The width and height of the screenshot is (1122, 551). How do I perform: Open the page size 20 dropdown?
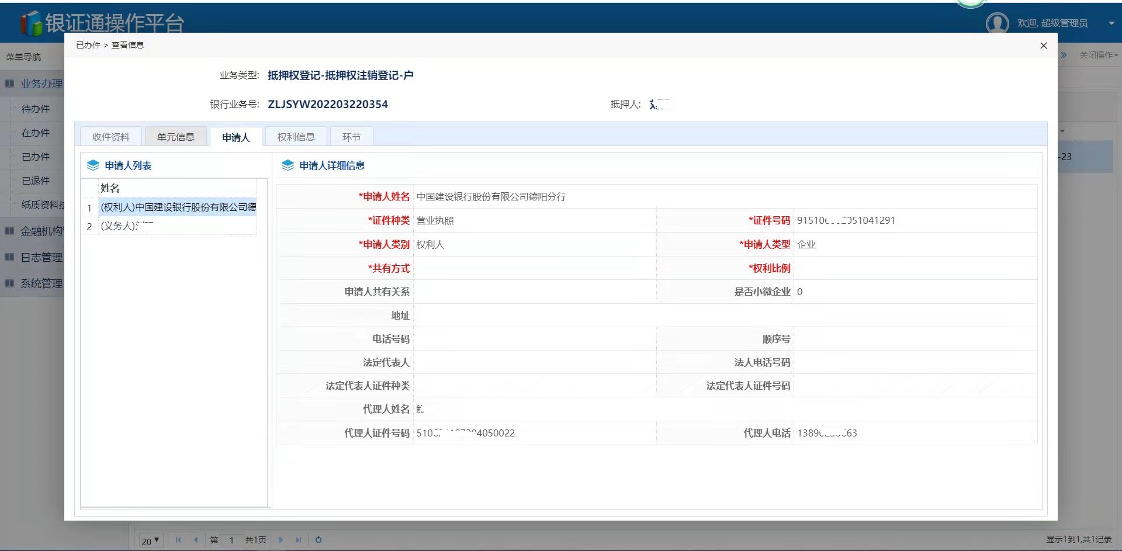click(x=150, y=541)
